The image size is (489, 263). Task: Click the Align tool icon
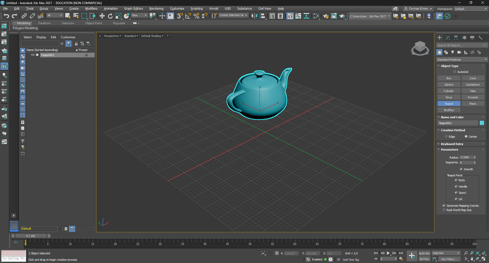262,16
